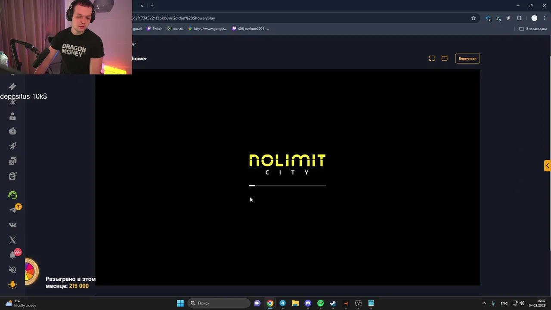Open the Twitch bookmark
Screen dimensions: 551x310
point(155,28)
